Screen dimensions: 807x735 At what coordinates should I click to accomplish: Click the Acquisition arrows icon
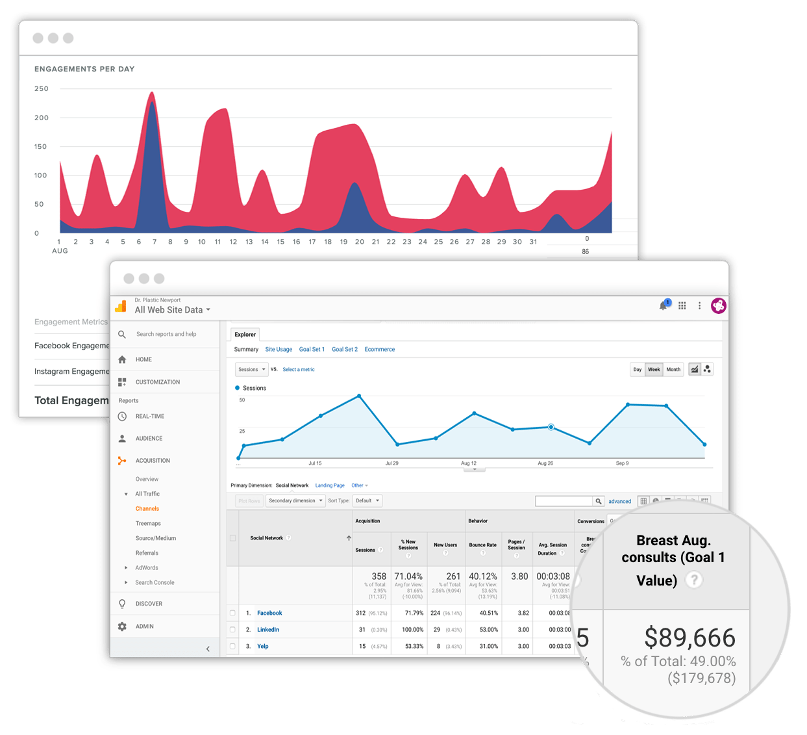point(122,461)
